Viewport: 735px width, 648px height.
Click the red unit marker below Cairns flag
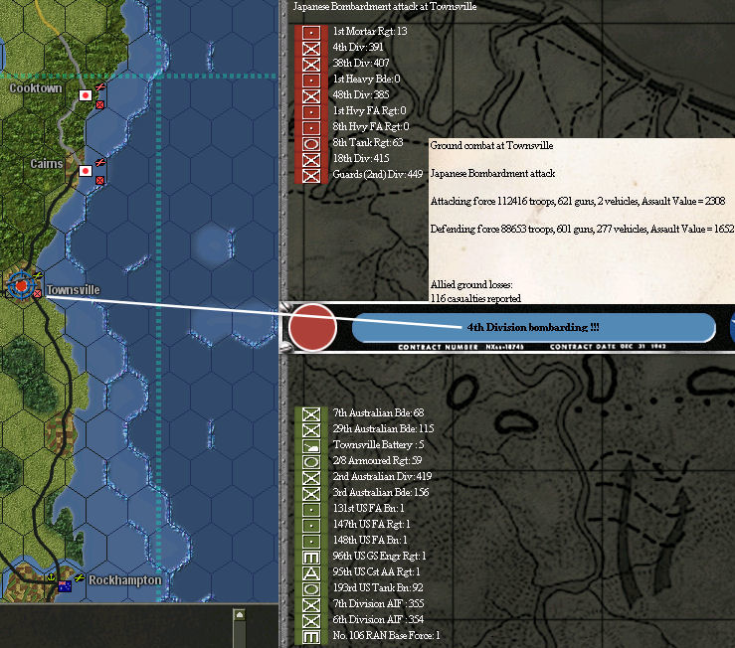pos(99,180)
